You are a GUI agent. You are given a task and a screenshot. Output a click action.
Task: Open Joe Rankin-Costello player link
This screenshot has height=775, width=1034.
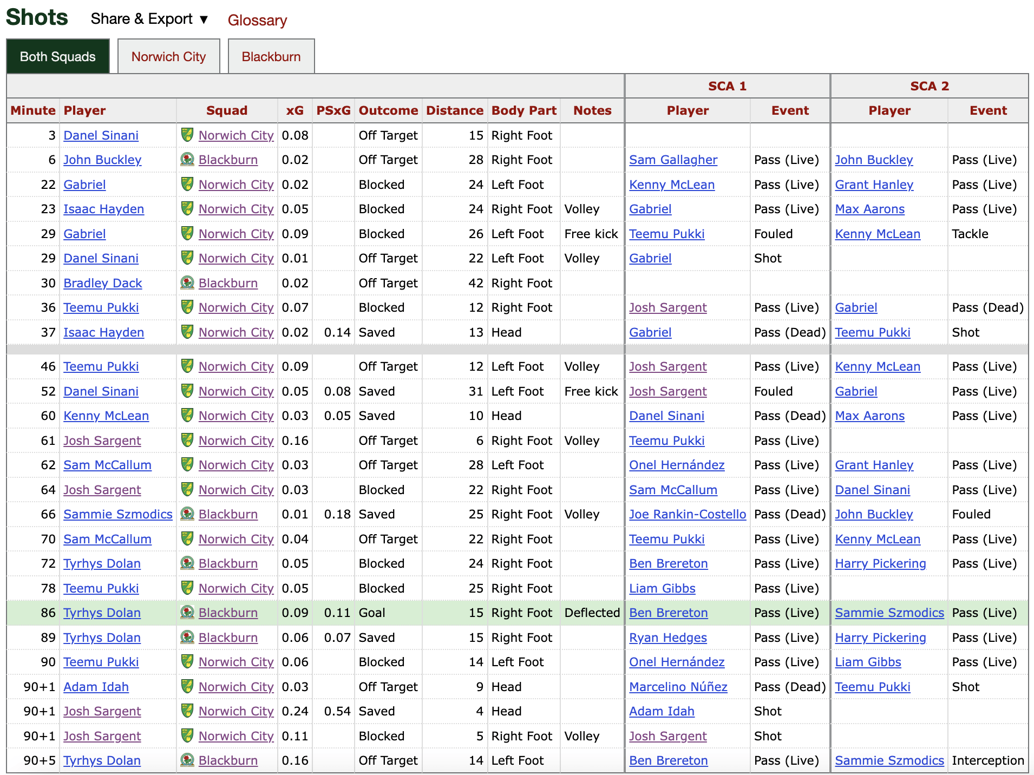[688, 514]
